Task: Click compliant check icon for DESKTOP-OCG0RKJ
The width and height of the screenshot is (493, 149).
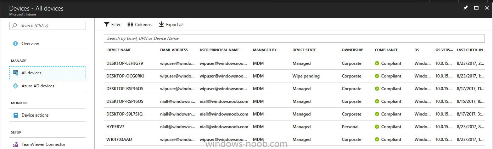Action: (x=377, y=76)
